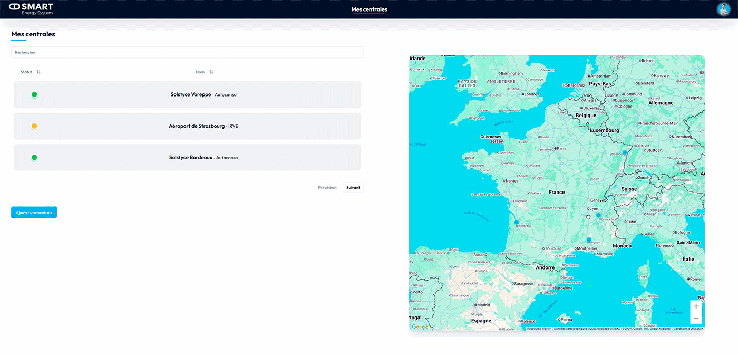Go to the Suivant page

353,187
